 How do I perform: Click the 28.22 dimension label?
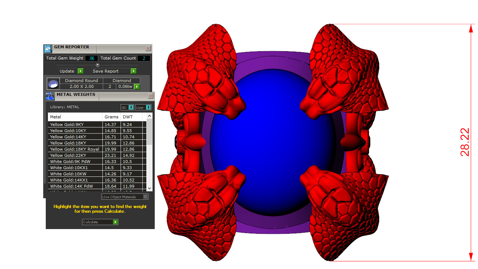point(465,142)
